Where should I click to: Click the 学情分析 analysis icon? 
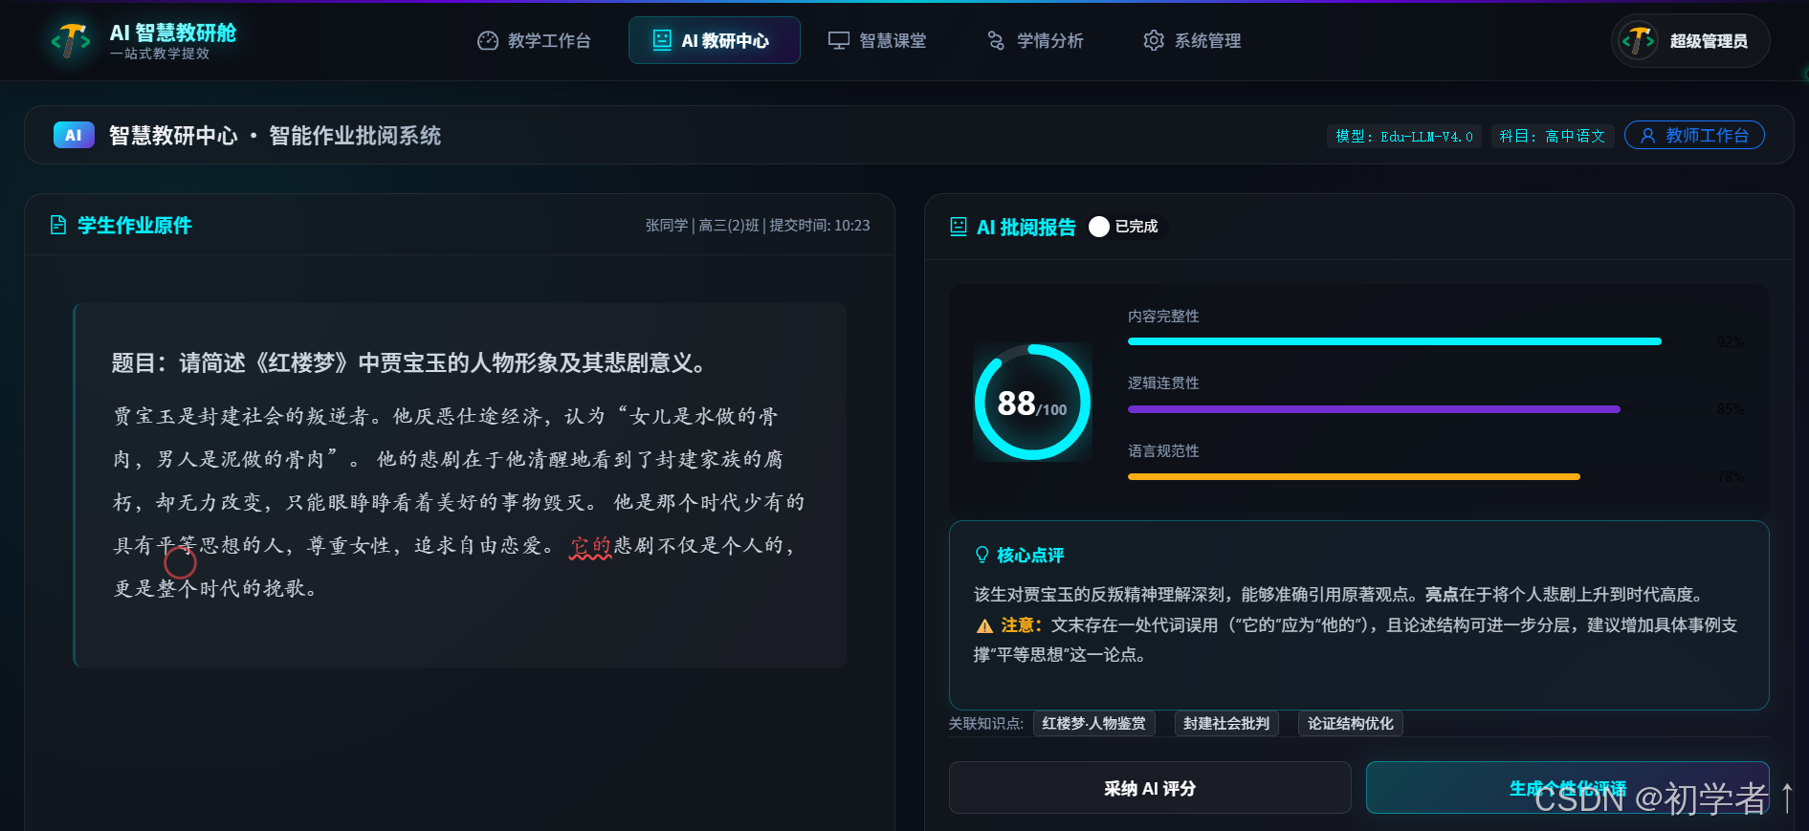tap(996, 40)
